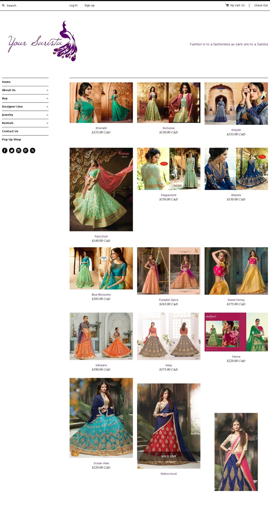Click the Atlantis product title
Image resolution: width=270 pixels, height=527 pixels.
coord(236,195)
